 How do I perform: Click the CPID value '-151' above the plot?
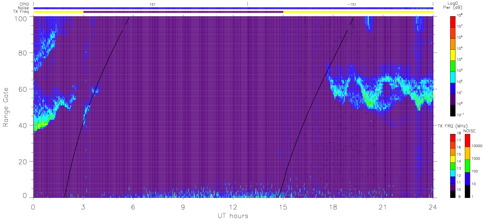pyautogui.click(x=351, y=4)
